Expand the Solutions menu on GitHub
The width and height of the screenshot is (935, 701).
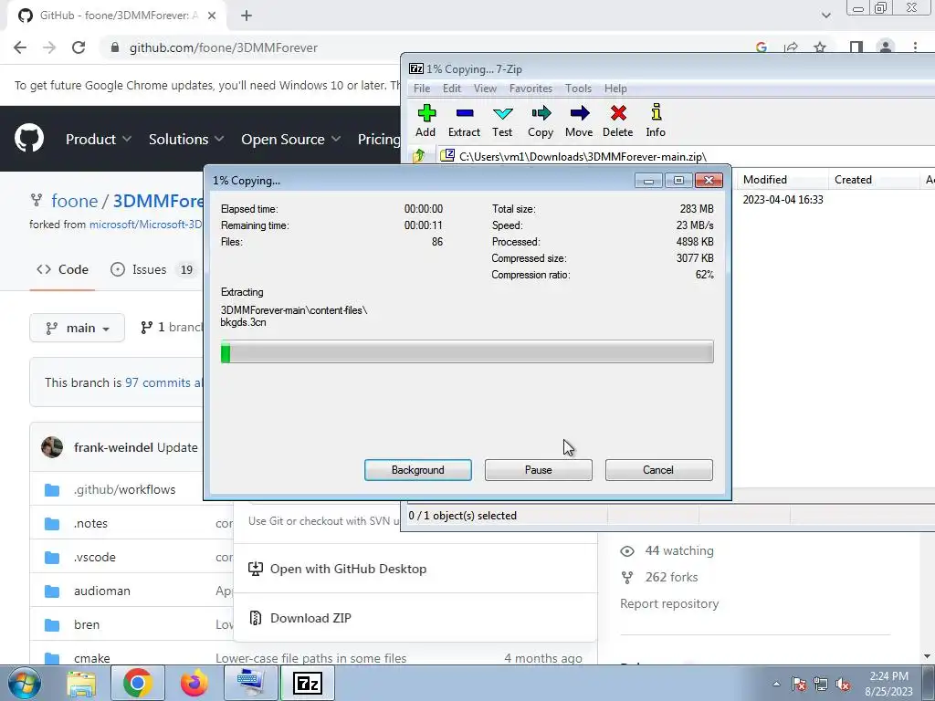(186, 139)
